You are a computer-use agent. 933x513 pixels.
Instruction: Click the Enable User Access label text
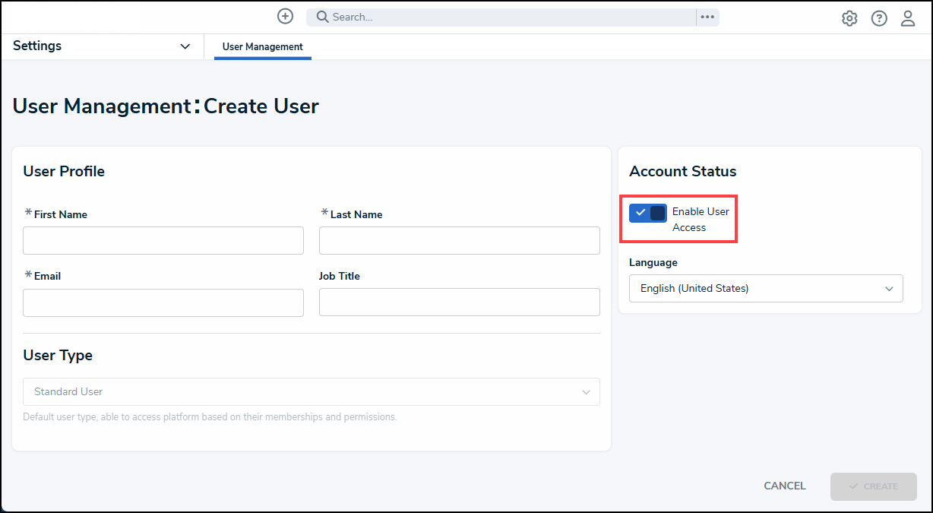click(701, 220)
